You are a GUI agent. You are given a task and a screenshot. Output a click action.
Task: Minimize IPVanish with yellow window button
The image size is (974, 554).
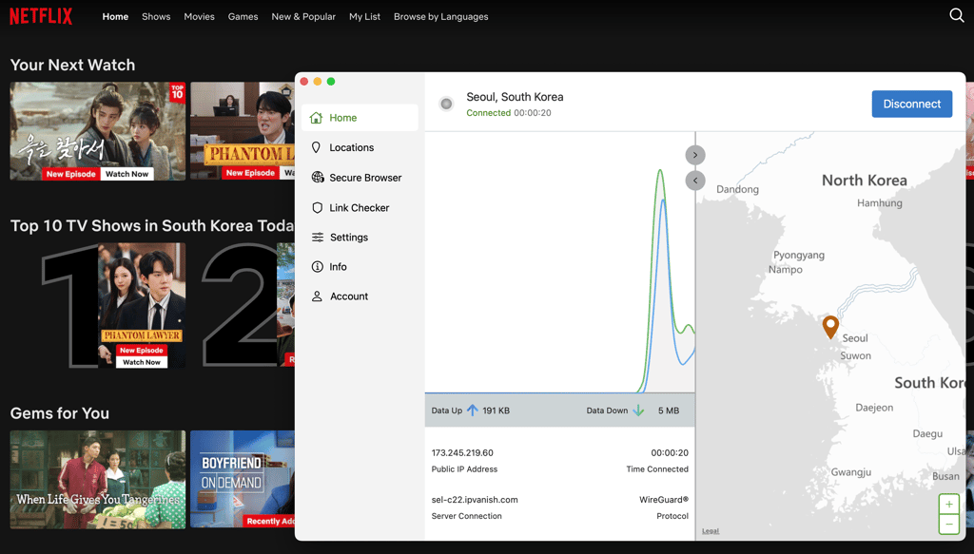[x=318, y=82]
